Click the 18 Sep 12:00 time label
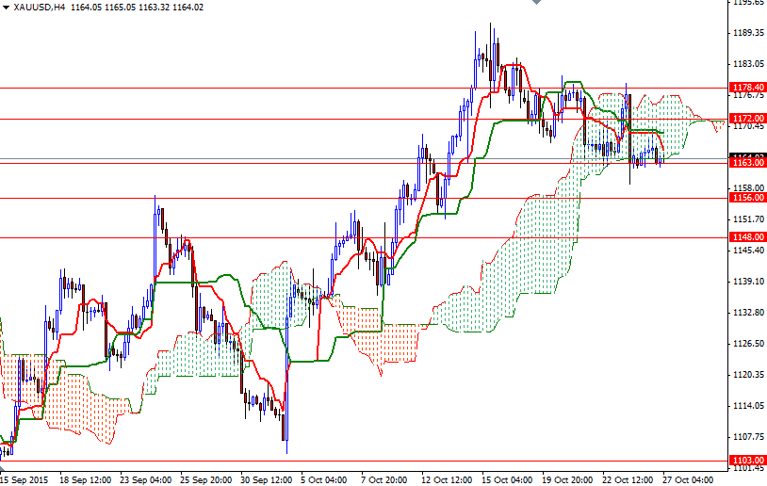The image size is (767, 486). [x=85, y=479]
